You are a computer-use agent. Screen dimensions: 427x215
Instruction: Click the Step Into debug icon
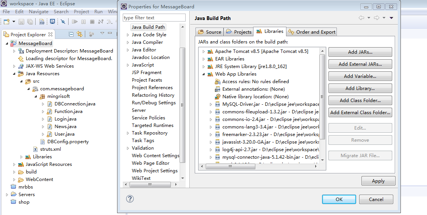click(109, 22)
